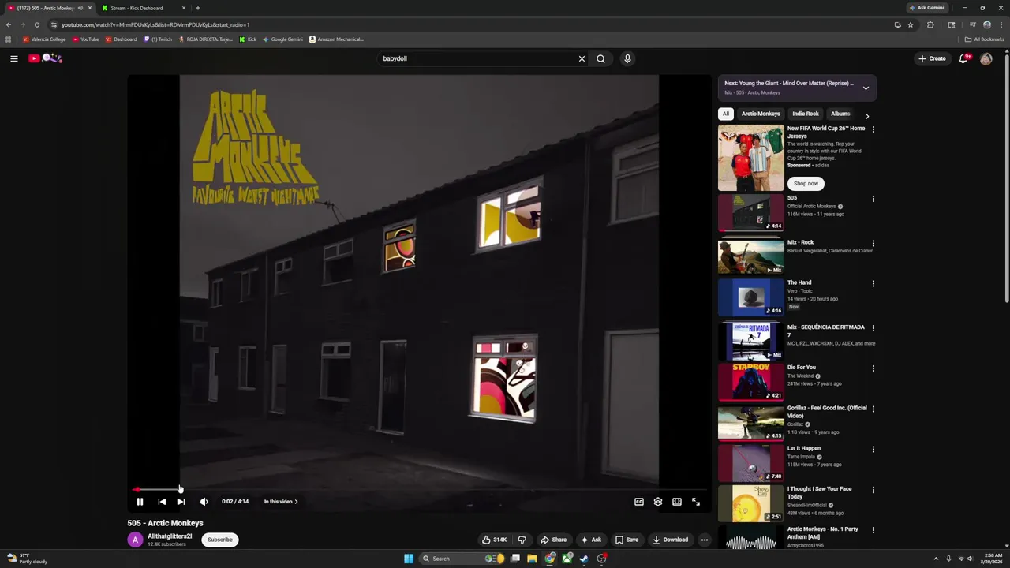1010x568 pixels.
Task: Open Gorillaz Feel Good Inc. video
Action: click(x=751, y=423)
